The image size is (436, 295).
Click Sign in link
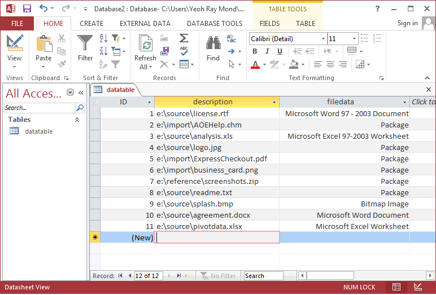click(x=407, y=23)
